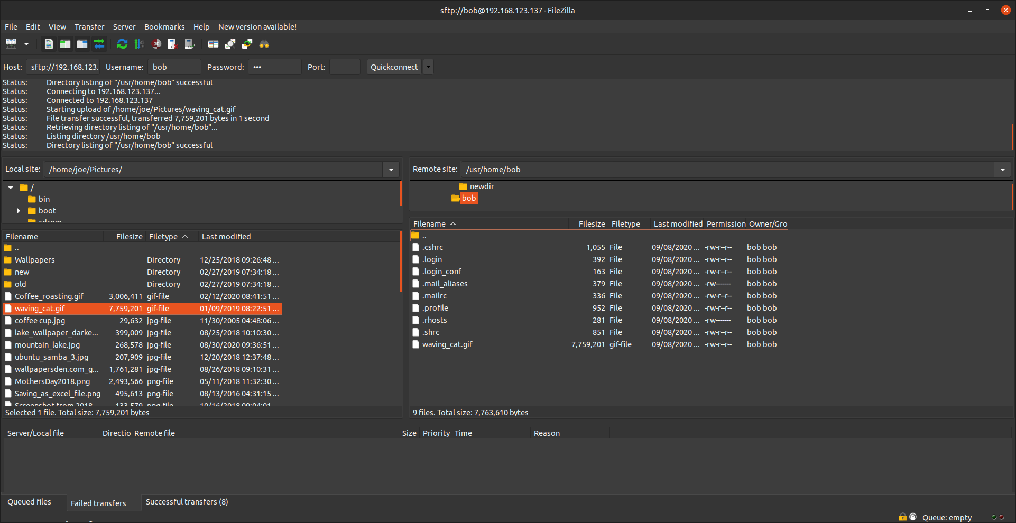The width and height of the screenshot is (1016, 523).
Task: Click the New version available! link
Action: click(257, 27)
